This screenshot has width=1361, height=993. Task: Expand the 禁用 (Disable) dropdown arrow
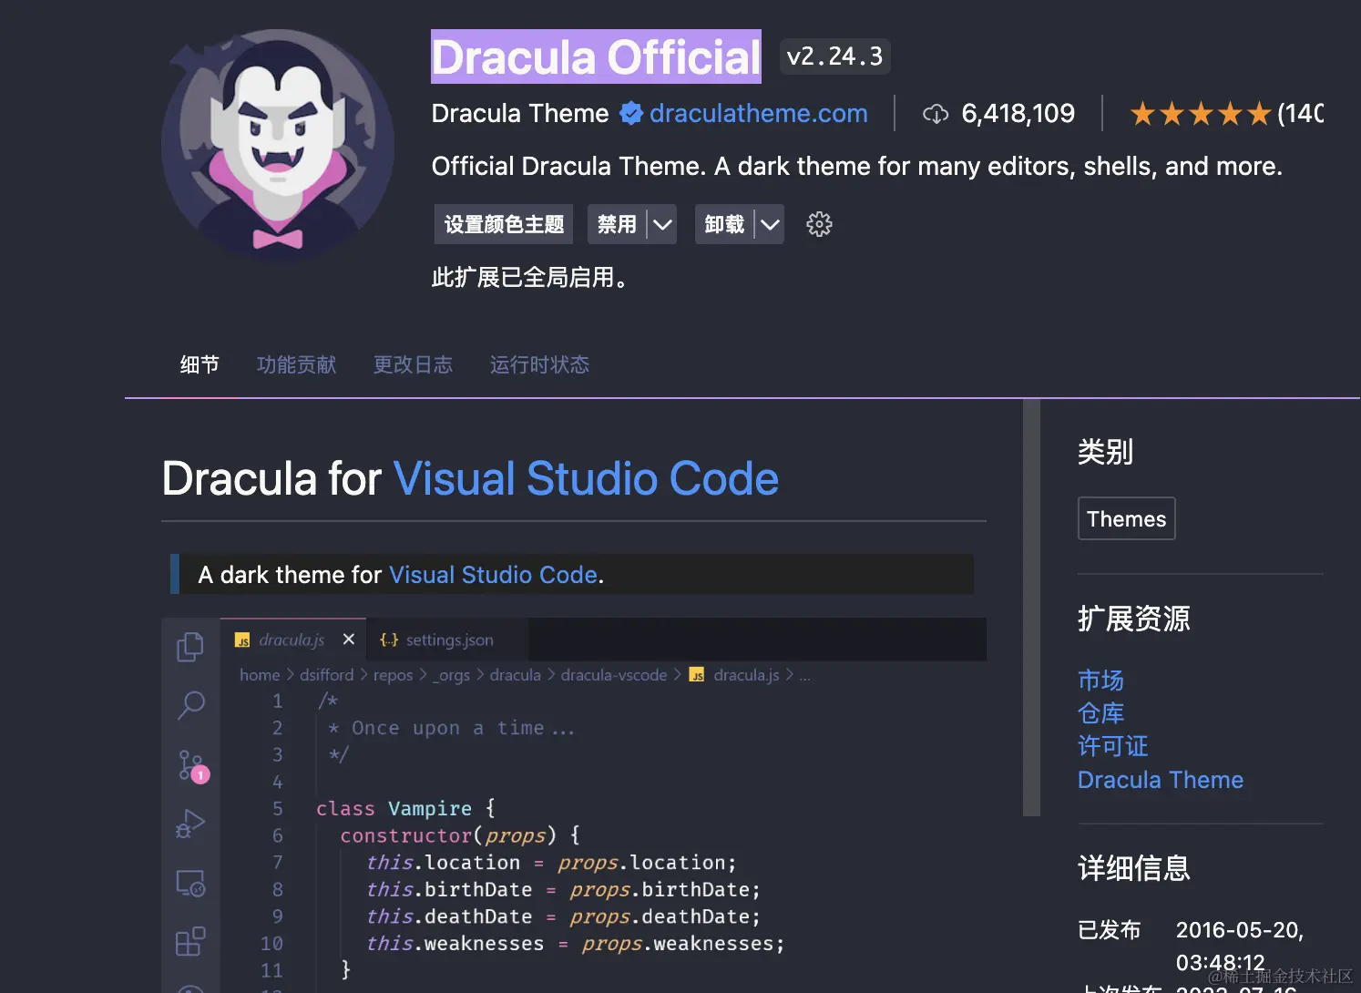click(662, 224)
